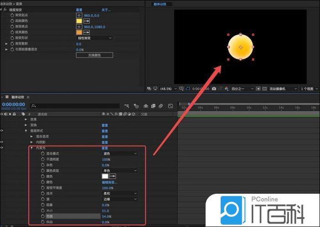Click the 交换颜色 button
Image resolution: width=320 pixels, height=227 pixels.
[x=94, y=55]
